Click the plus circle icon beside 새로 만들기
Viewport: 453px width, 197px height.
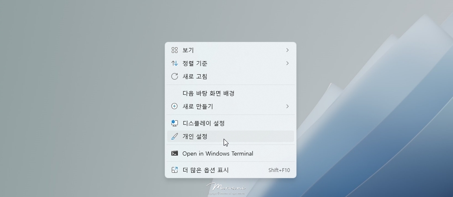(175, 106)
